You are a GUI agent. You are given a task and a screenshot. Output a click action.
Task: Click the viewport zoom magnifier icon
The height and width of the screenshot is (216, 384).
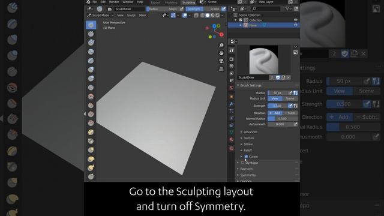click(221, 46)
